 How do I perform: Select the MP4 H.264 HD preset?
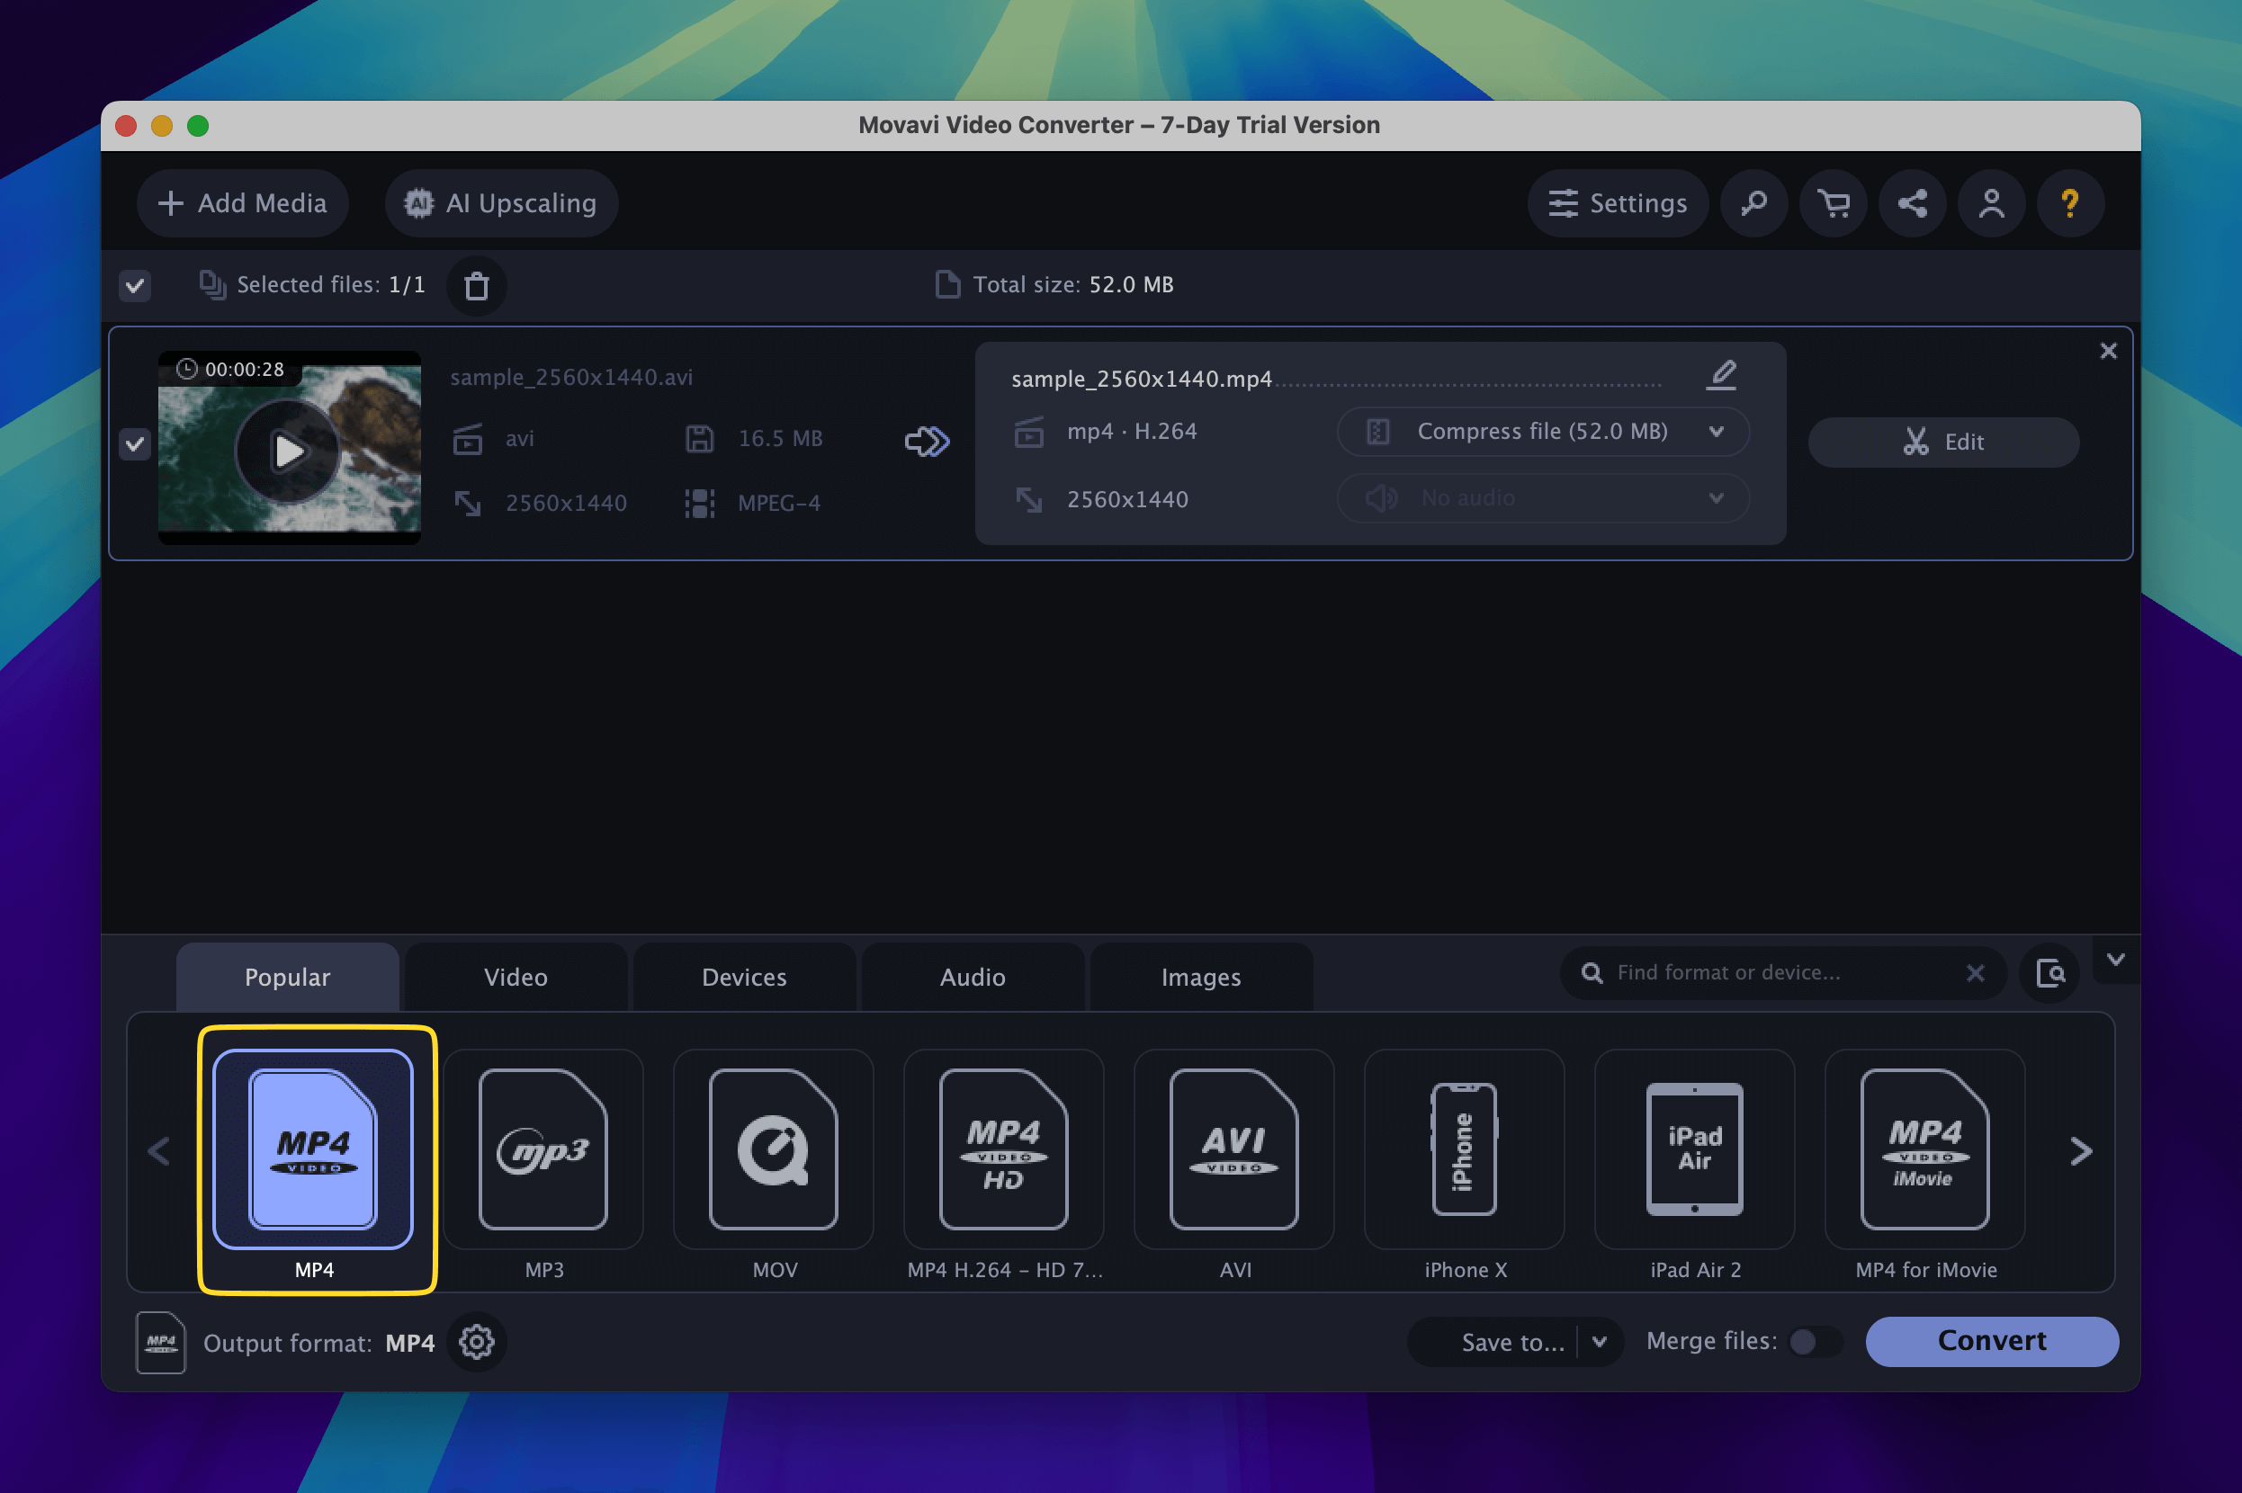[x=1004, y=1149]
